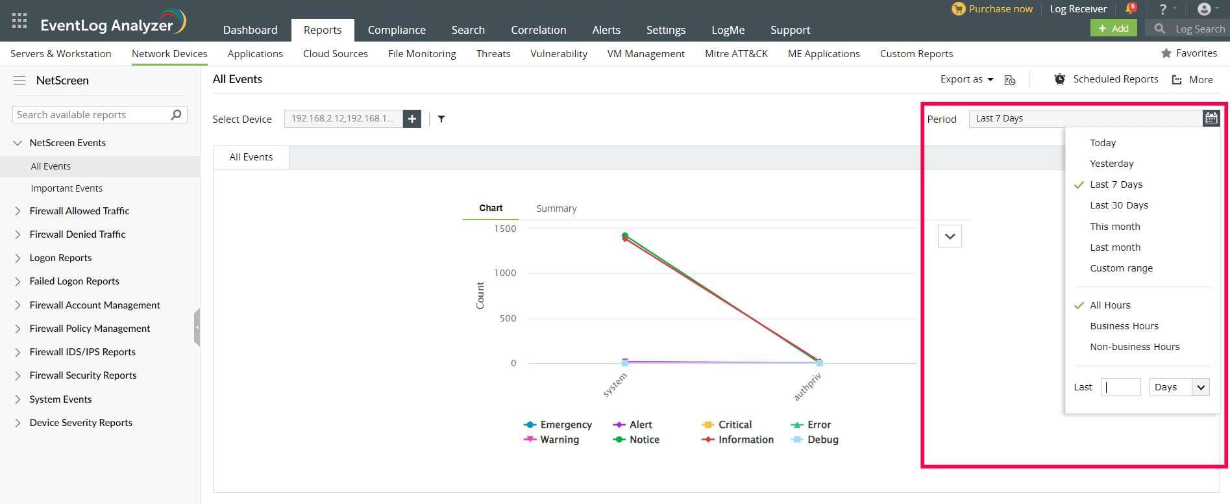Expand Firewall Allowed Traffic reports
The image size is (1230, 504).
click(18, 211)
